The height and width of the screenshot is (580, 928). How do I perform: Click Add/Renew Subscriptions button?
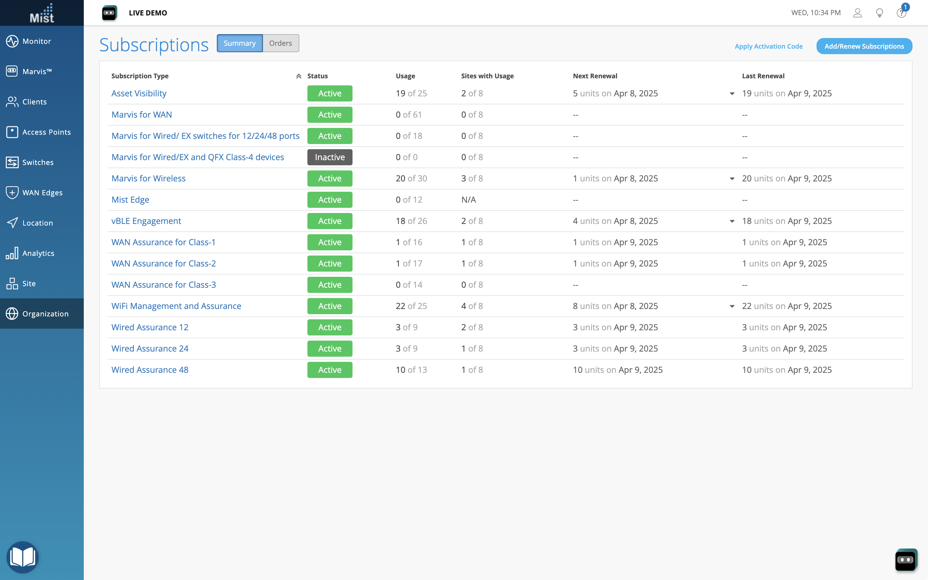[864, 46]
